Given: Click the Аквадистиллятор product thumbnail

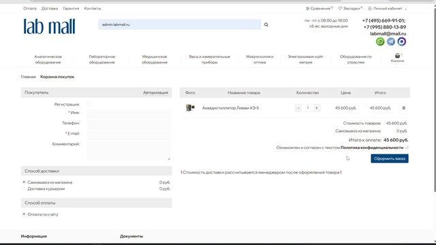Looking at the screenshot, I should click(x=190, y=108).
